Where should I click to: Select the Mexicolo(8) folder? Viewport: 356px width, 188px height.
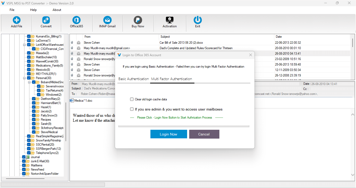43,70
